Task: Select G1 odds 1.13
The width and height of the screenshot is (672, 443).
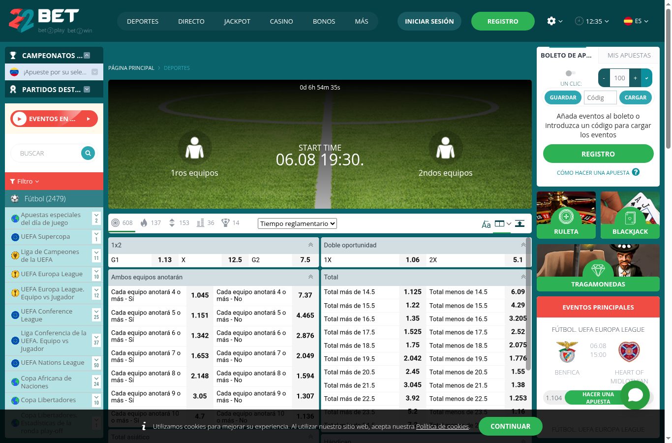Action: point(165,260)
